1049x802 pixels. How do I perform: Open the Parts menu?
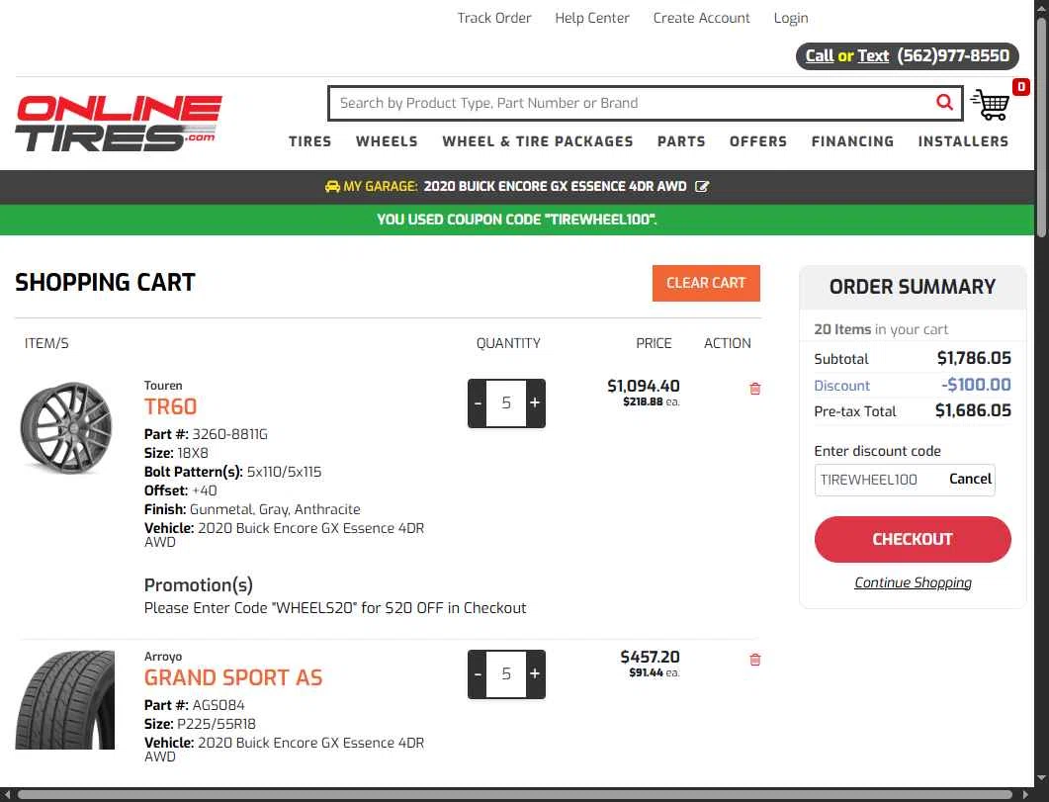(681, 141)
